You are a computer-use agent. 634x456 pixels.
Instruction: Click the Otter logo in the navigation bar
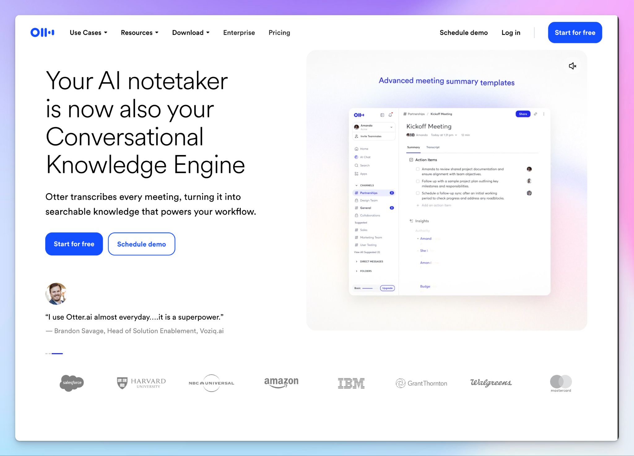point(42,32)
